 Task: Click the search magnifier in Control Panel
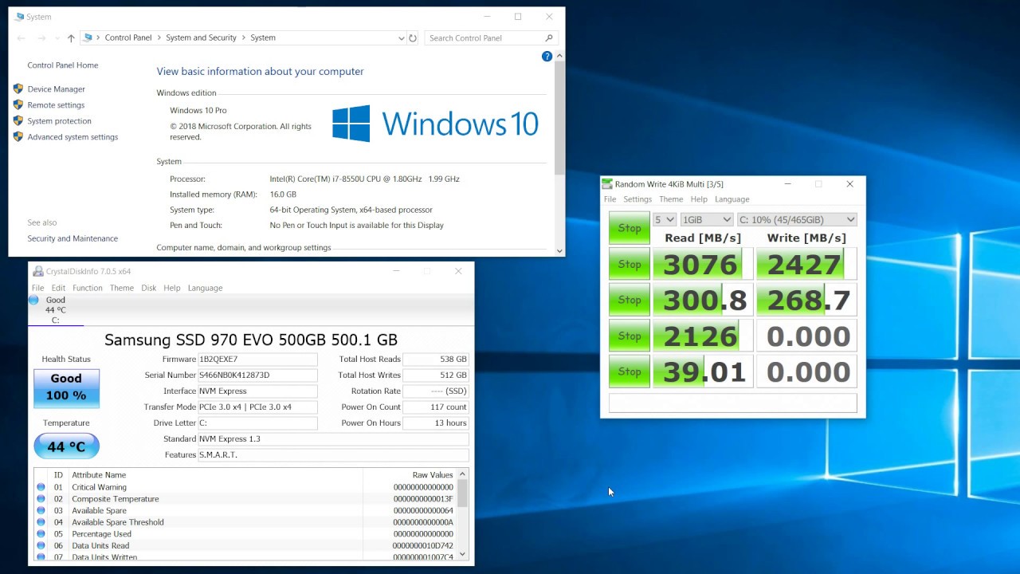pyautogui.click(x=549, y=37)
